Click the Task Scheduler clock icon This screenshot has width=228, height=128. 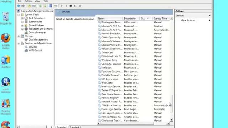pyautogui.click(x=26, y=18)
